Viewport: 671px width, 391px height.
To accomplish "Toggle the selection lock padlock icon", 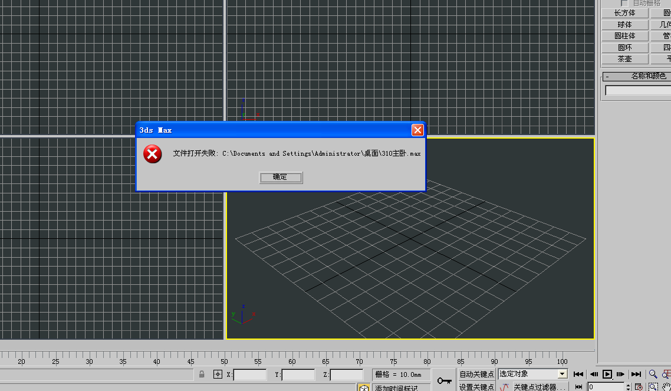I will point(202,374).
